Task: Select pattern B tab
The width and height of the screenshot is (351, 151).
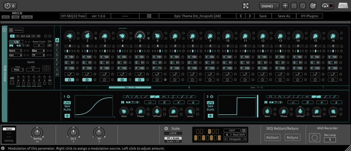Action: tap(57, 45)
